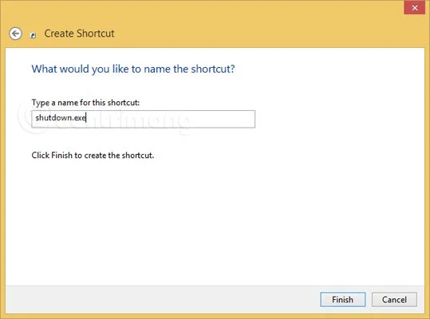Screen dimensions: 430x319
Task: Click the word Finish in the instruction sentence
Action: [x=61, y=156]
